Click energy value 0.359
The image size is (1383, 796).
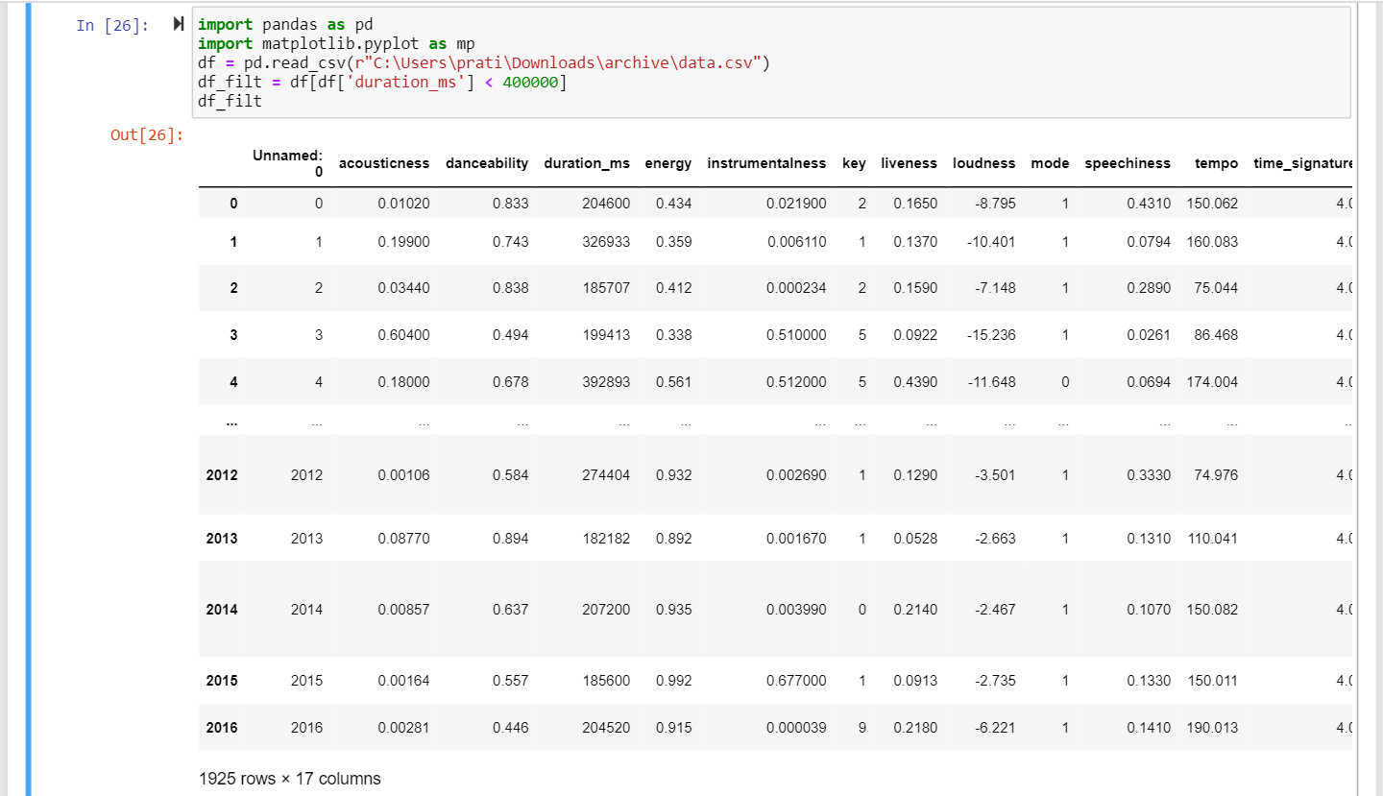coord(674,242)
